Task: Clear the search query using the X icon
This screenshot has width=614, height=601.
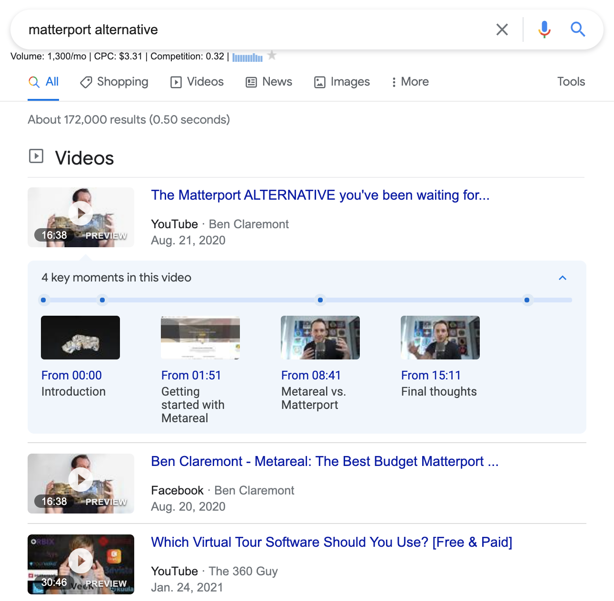Action: click(x=502, y=29)
